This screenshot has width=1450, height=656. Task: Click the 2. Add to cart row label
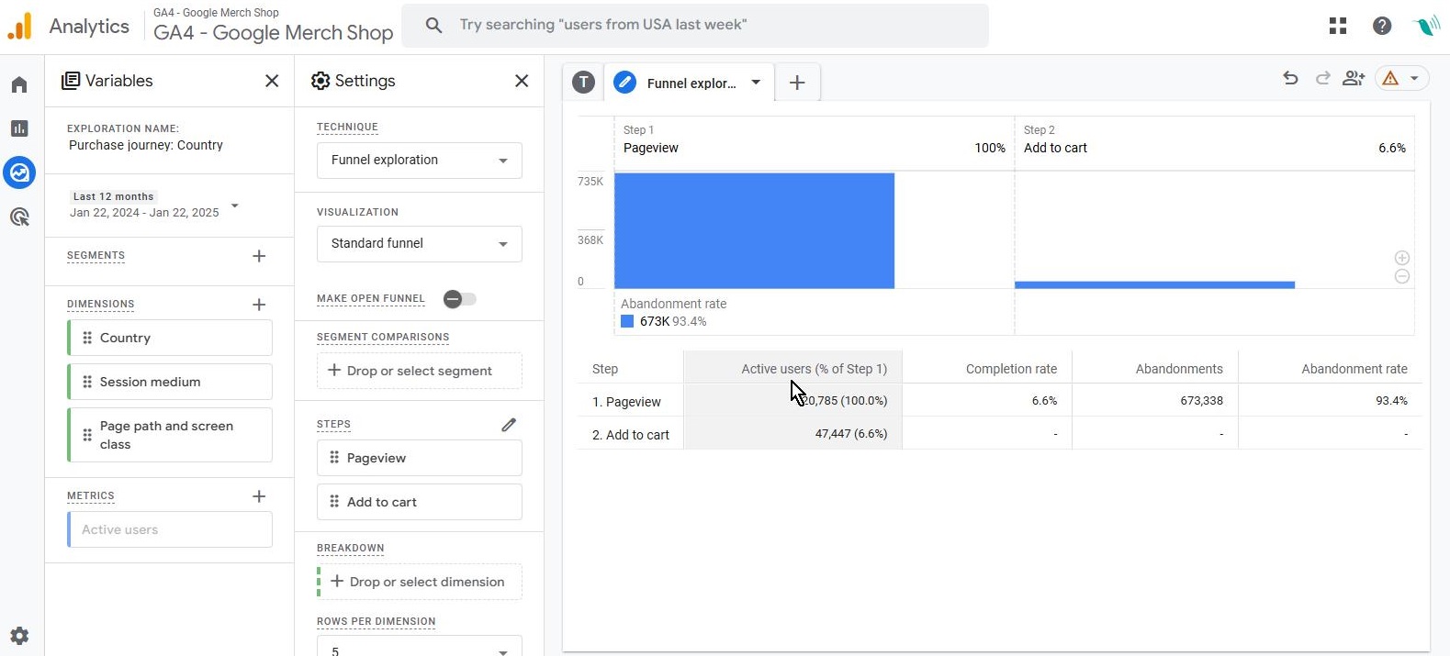point(631,435)
